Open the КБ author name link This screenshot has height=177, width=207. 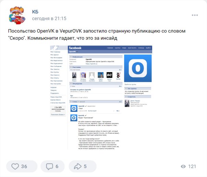click(35, 12)
